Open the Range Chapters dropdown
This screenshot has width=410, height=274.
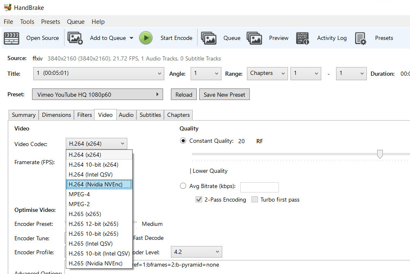pyautogui.click(x=267, y=74)
